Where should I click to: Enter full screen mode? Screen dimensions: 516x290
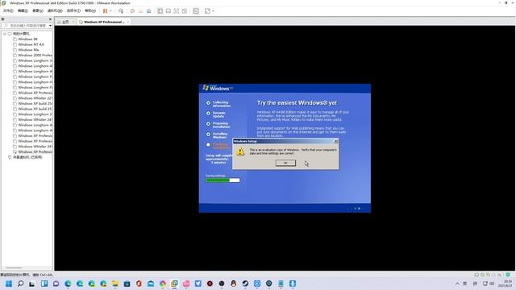click(x=176, y=10)
